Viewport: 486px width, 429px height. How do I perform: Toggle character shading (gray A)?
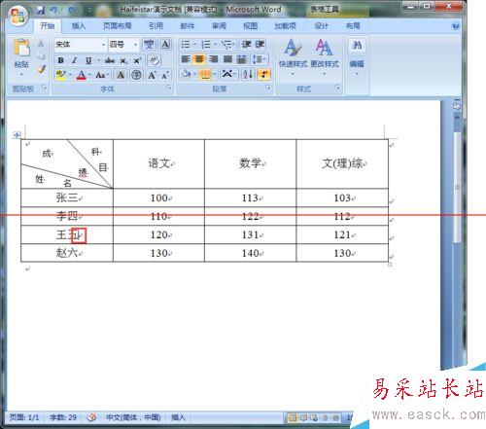[121, 75]
